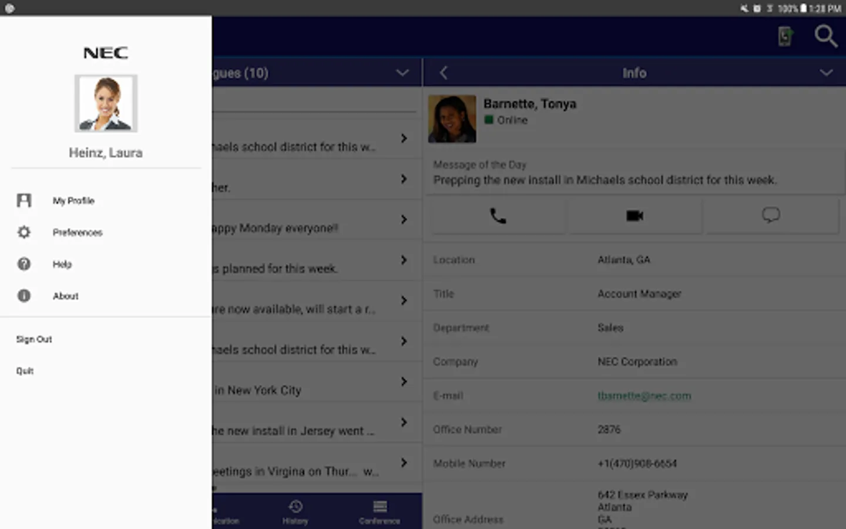This screenshot has height=529, width=846.
Task: Open the Help menu entry
Action: [x=106, y=264]
